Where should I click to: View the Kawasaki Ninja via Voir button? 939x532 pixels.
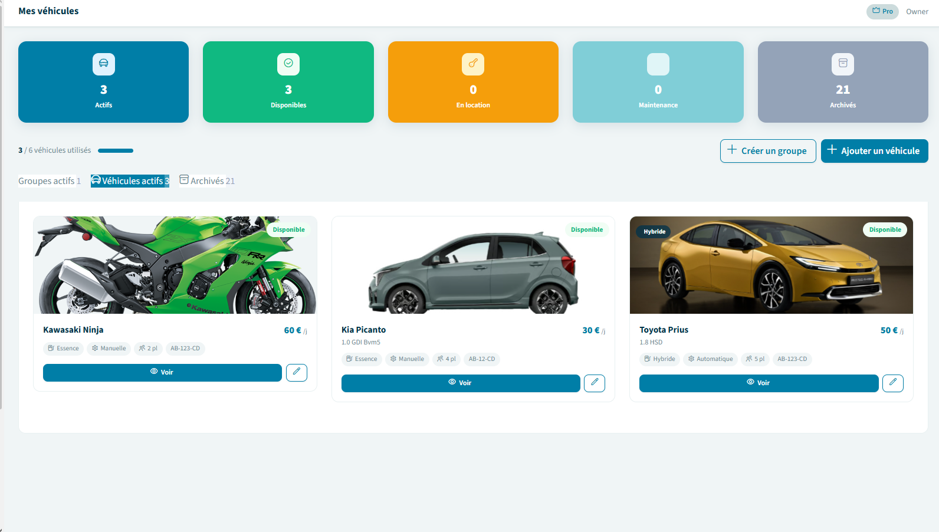pyautogui.click(x=162, y=373)
